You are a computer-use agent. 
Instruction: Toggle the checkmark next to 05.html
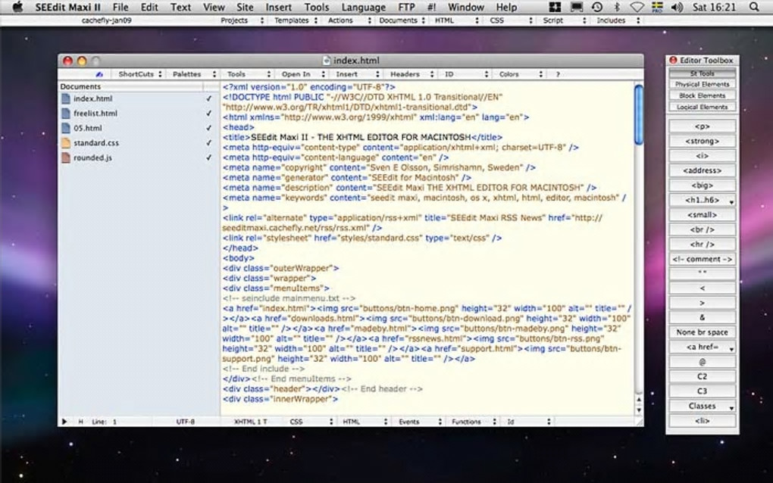[208, 129]
